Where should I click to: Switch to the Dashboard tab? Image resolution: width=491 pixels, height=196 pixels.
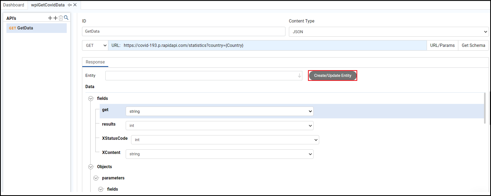click(x=14, y=5)
